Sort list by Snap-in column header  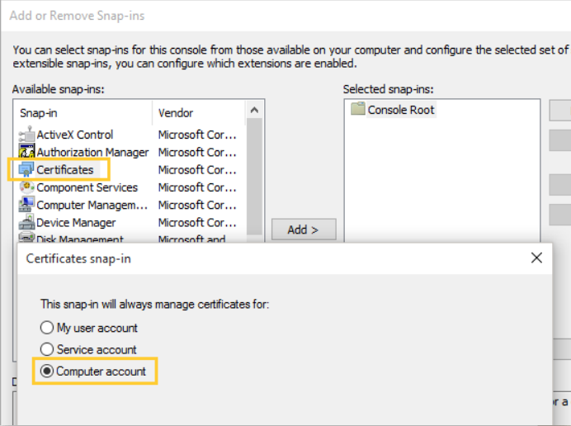point(83,112)
